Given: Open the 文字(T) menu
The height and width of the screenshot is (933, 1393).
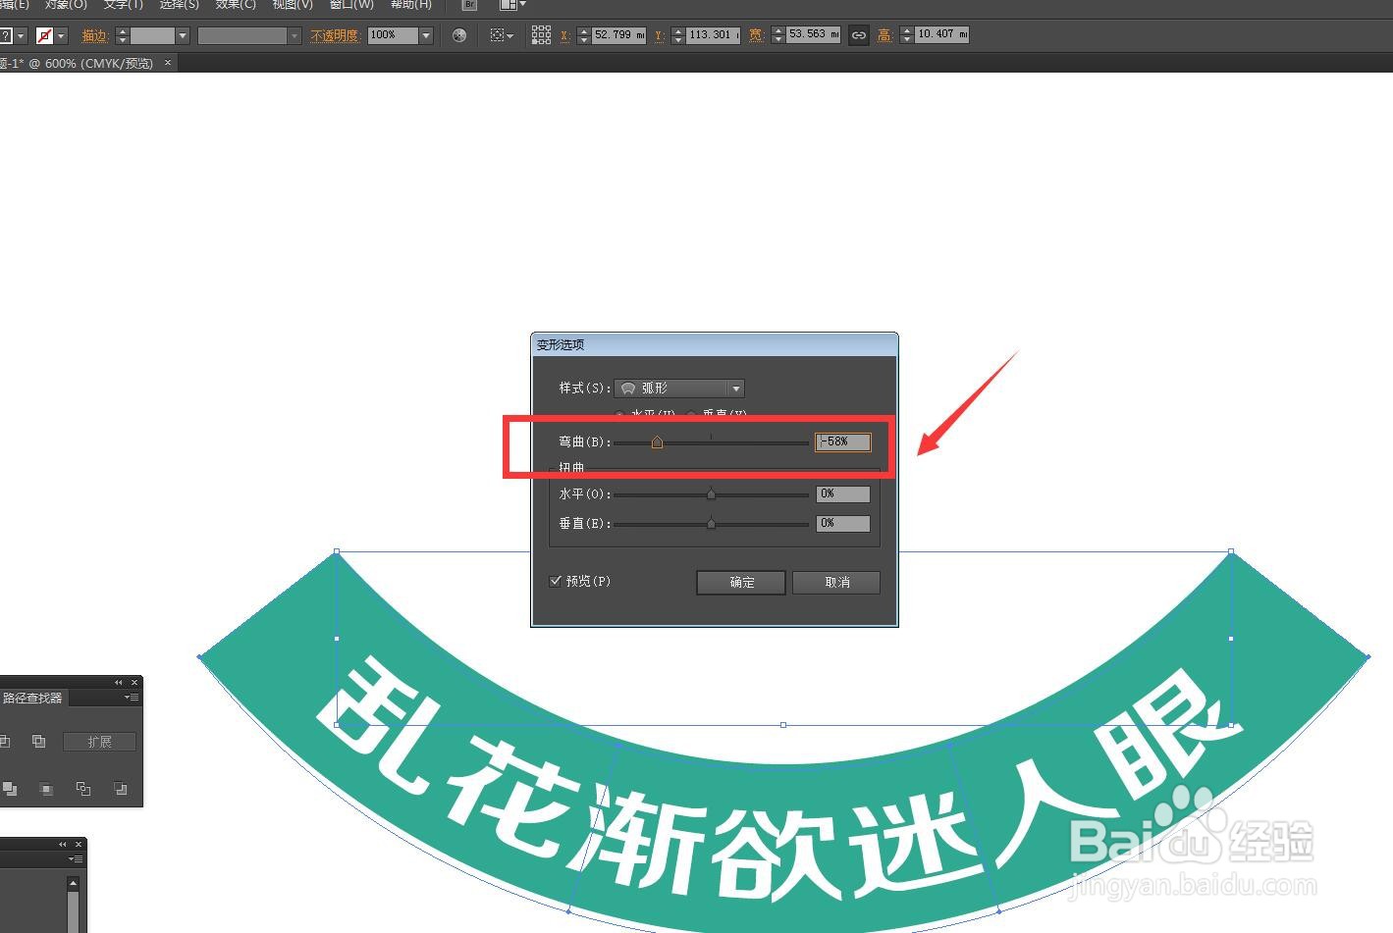Looking at the screenshot, I should tap(123, 5).
